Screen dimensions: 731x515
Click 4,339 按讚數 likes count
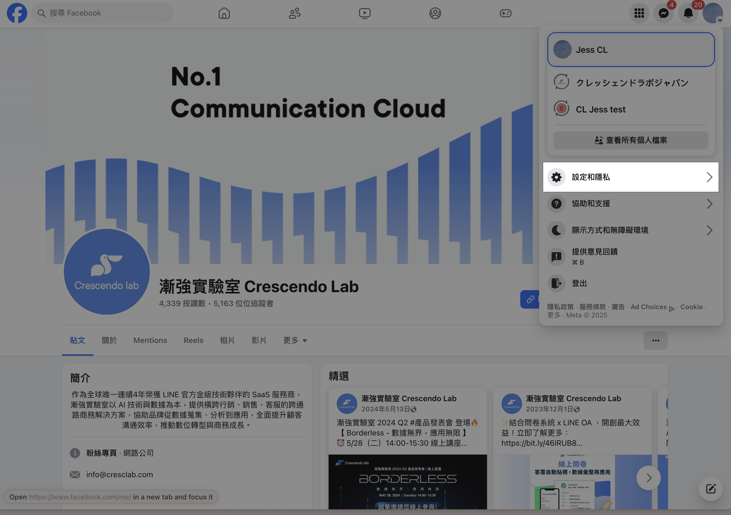182,303
